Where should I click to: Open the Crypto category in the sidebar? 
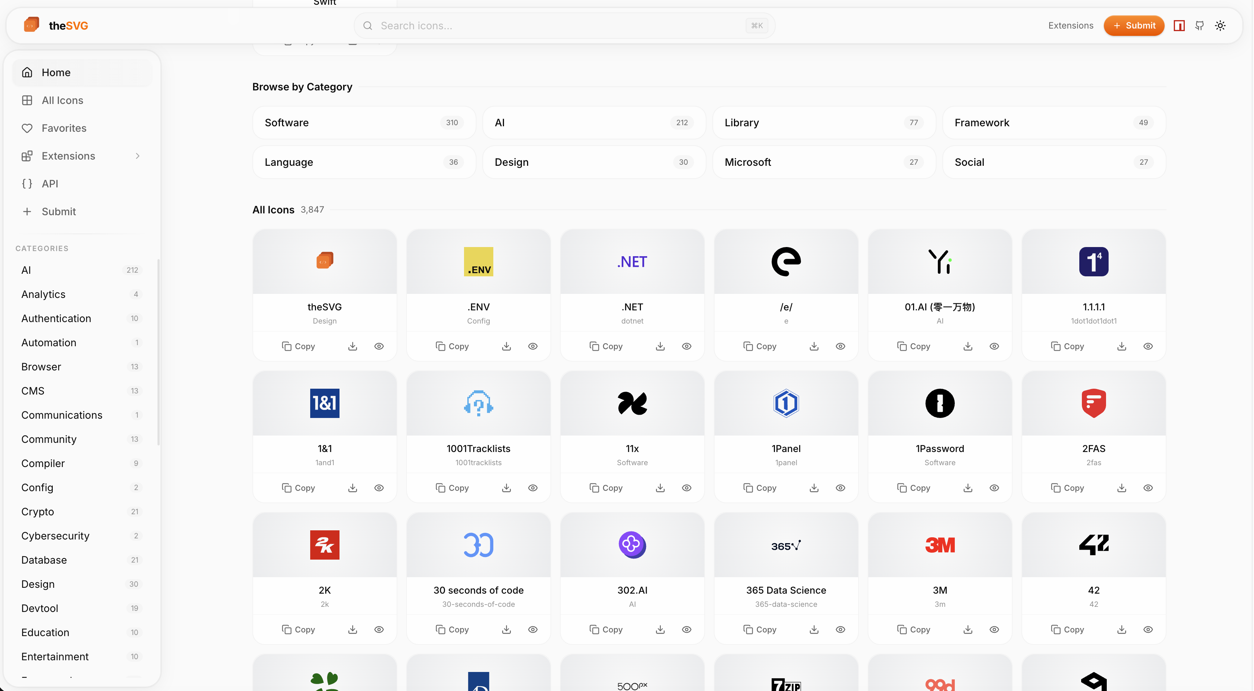(x=37, y=511)
